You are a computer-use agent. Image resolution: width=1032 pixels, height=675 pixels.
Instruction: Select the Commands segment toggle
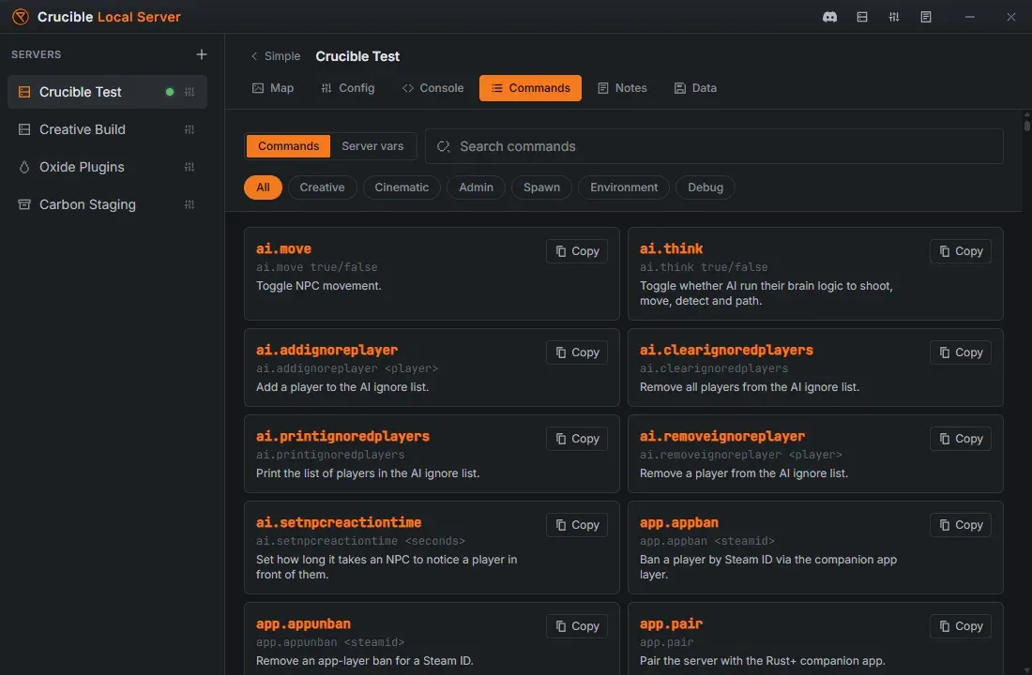tap(288, 146)
